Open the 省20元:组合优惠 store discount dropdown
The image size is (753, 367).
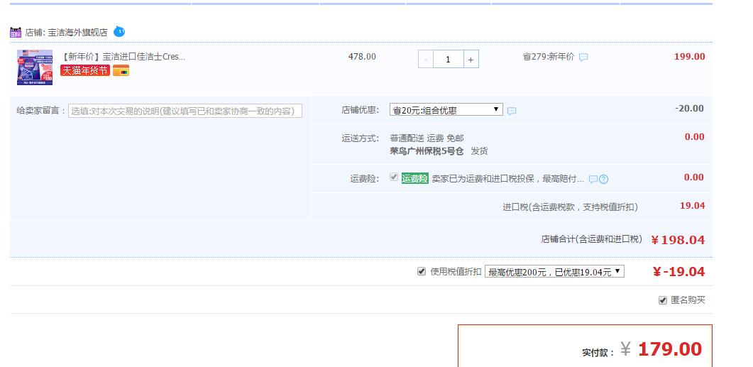click(446, 110)
